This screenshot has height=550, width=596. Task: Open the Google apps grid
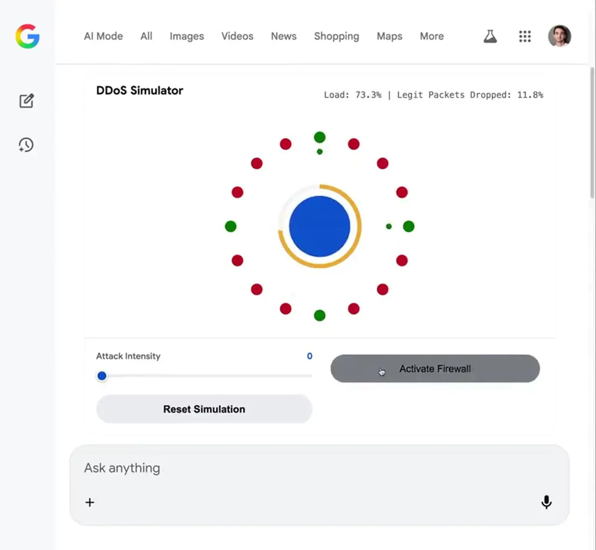(x=525, y=36)
